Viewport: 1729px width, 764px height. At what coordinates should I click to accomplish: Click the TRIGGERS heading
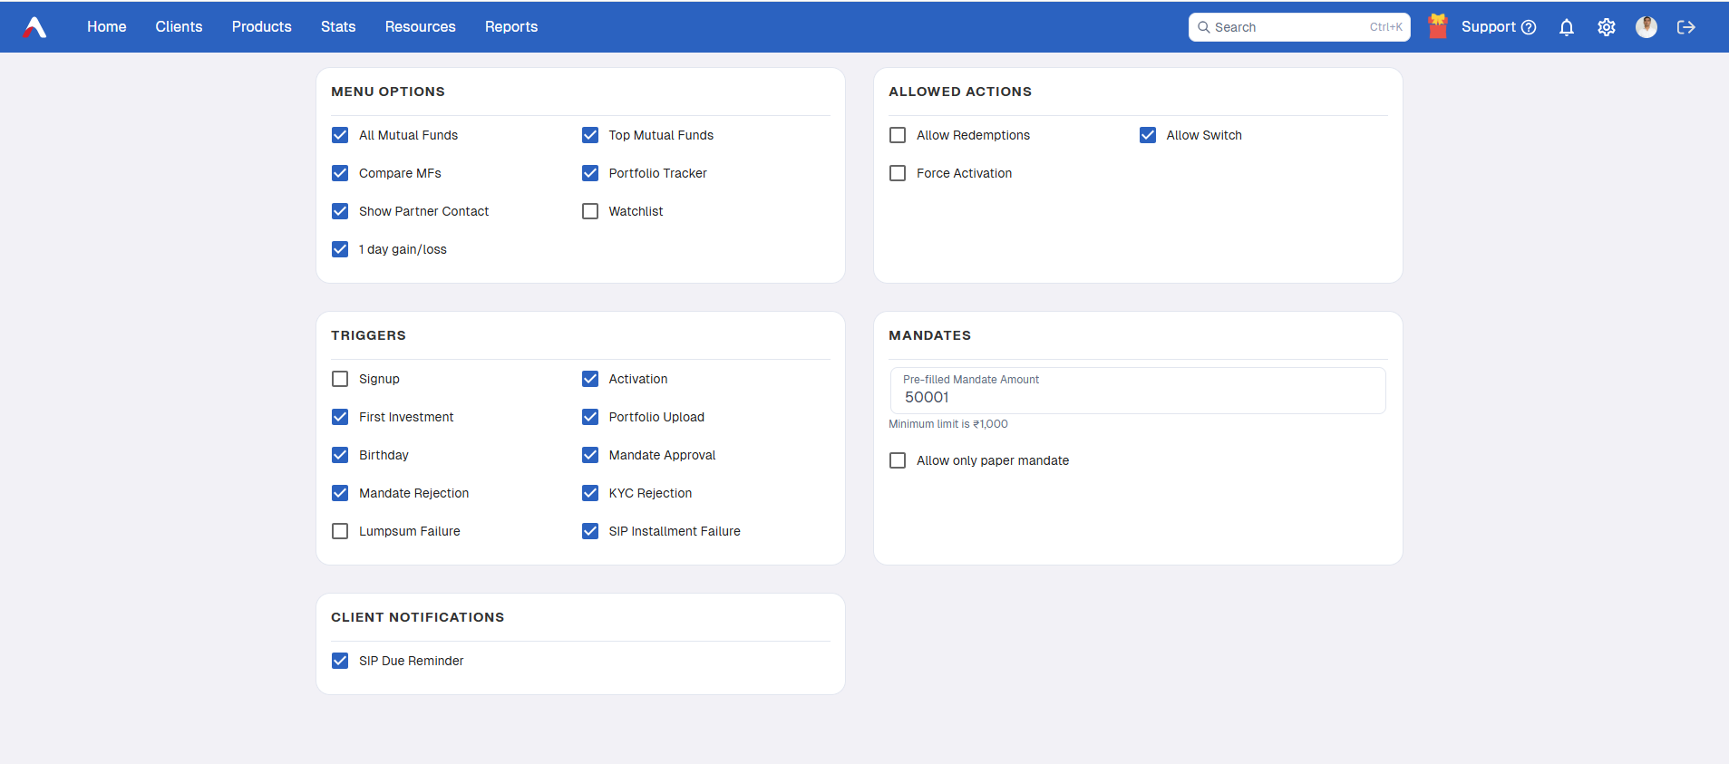pos(368,335)
